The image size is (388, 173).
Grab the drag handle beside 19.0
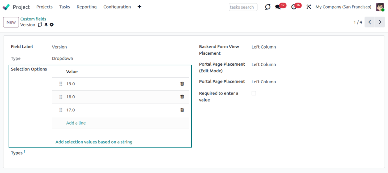pyautogui.click(x=61, y=84)
